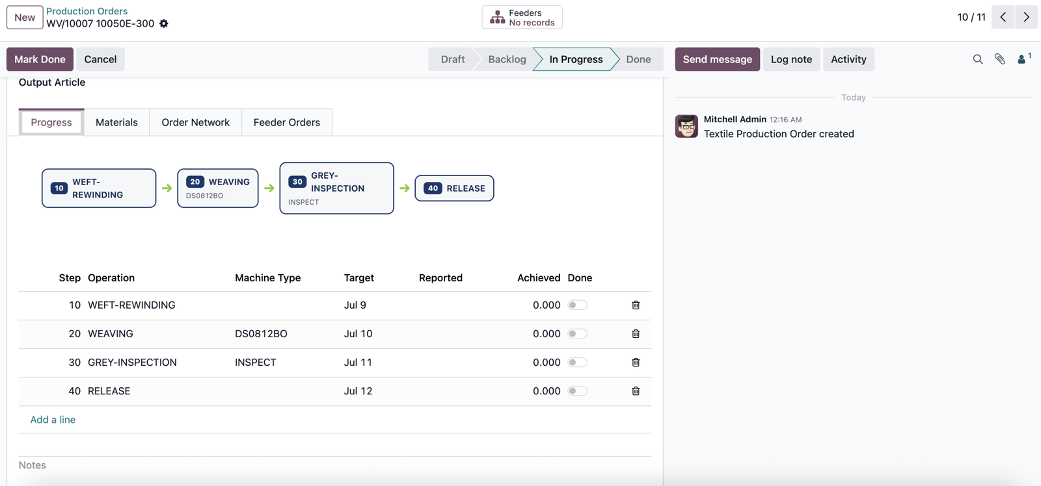Delete the WEAVING row with trash icon
1041x486 pixels.
pyautogui.click(x=636, y=334)
